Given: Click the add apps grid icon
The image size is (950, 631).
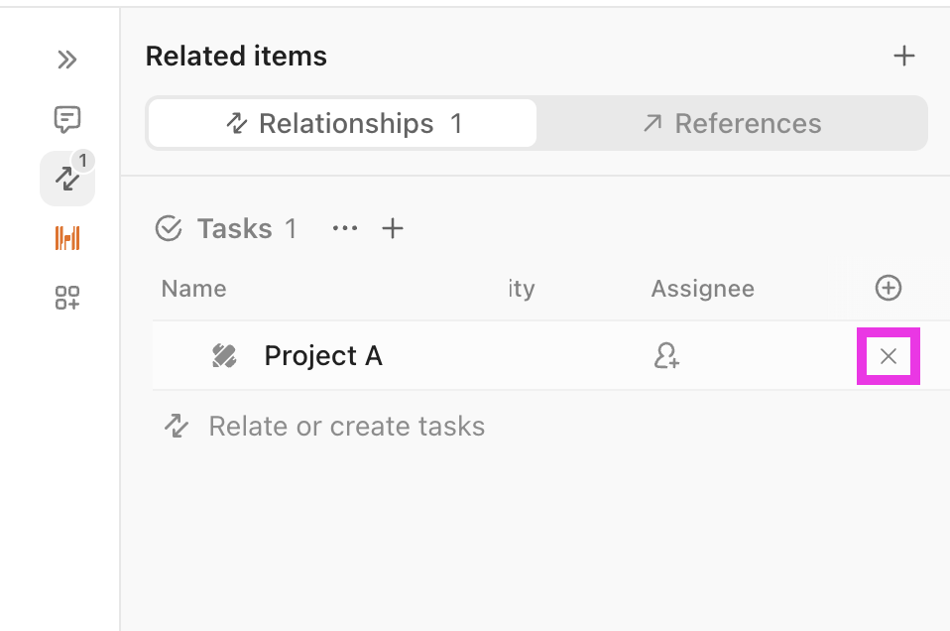Looking at the screenshot, I should (x=67, y=297).
